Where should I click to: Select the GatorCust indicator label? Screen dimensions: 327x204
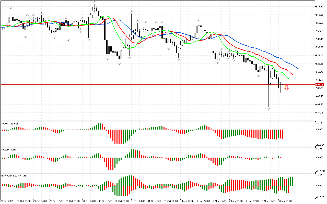(x=14, y=175)
